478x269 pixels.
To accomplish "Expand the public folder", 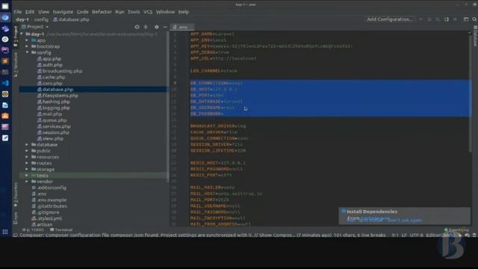I will [27, 151].
